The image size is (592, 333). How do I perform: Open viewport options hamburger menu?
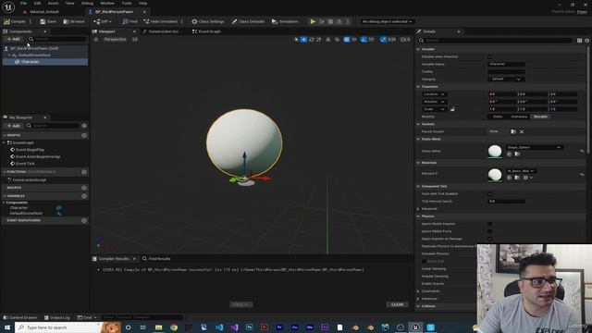point(96,39)
